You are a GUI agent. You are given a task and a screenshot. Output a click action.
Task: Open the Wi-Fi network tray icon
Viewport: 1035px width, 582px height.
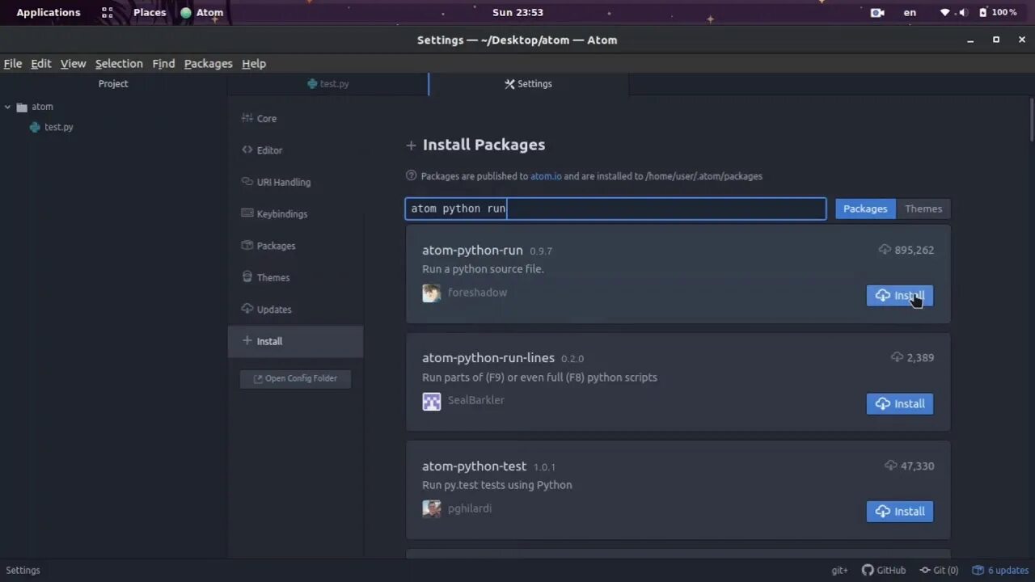pos(944,12)
